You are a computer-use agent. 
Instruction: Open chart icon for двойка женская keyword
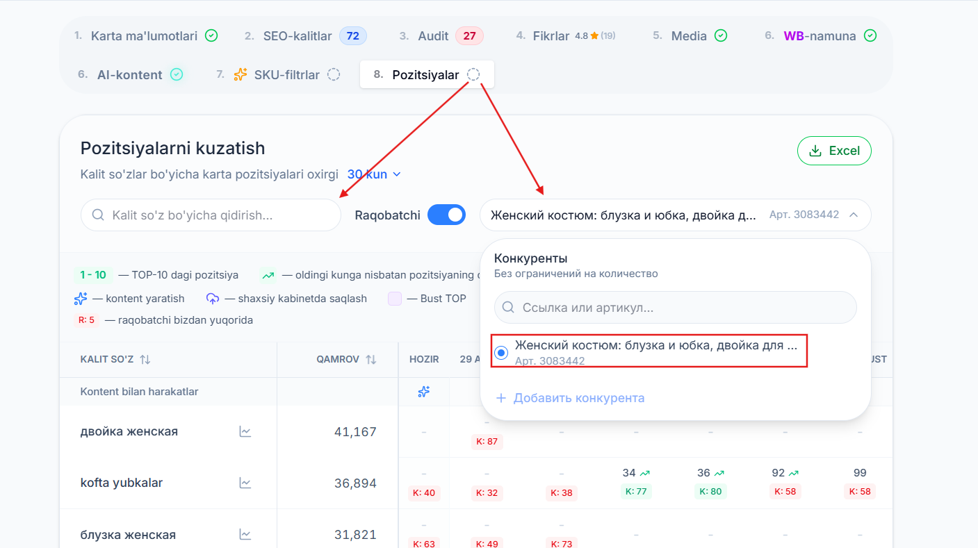pyautogui.click(x=245, y=431)
